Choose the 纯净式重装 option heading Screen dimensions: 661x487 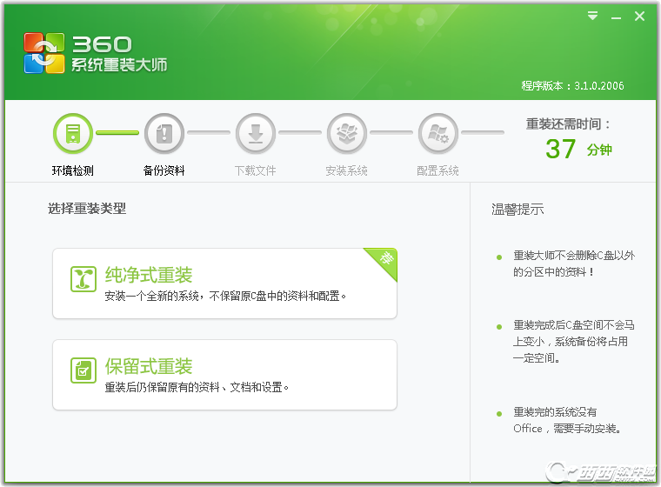[x=148, y=276]
